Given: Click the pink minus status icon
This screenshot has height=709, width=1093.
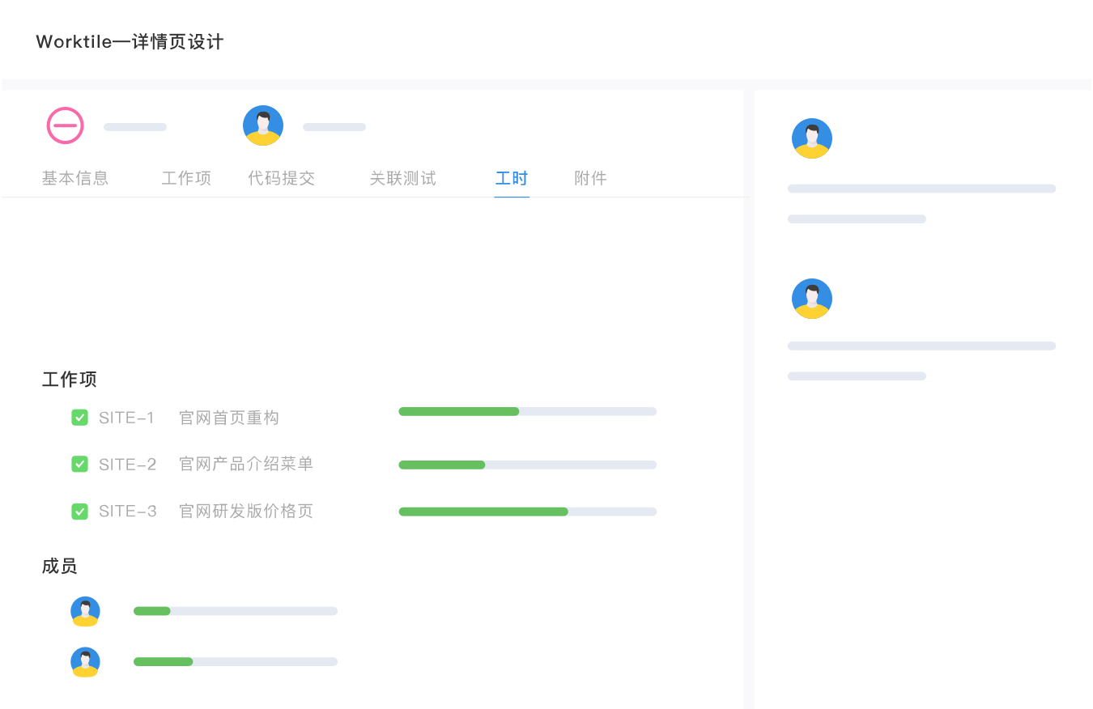Looking at the screenshot, I should (x=65, y=125).
